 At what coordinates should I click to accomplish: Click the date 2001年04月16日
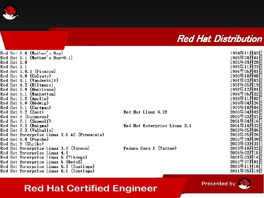[x=246, y=121]
